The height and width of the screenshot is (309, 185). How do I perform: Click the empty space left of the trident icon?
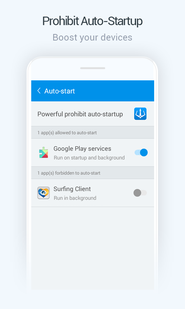[128, 114]
